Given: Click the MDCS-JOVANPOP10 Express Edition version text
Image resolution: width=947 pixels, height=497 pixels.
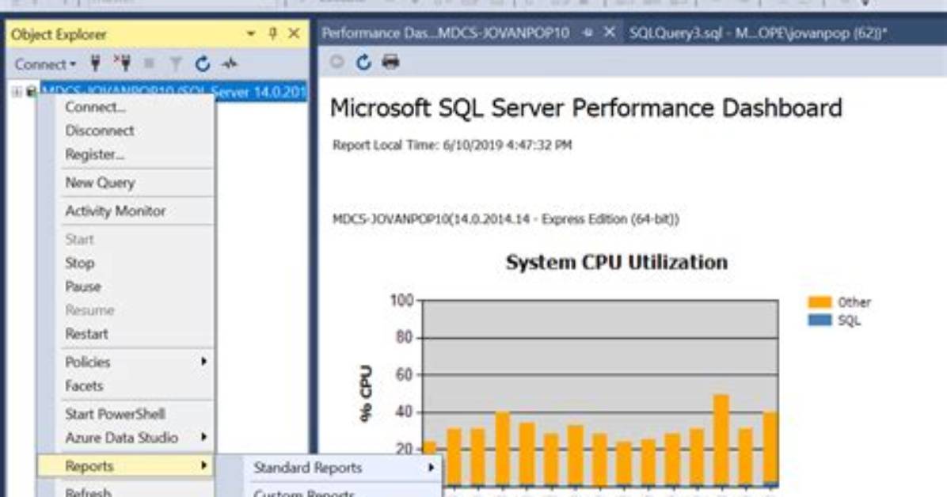Looking at the screenshot, I should click(x=505, y=218).
